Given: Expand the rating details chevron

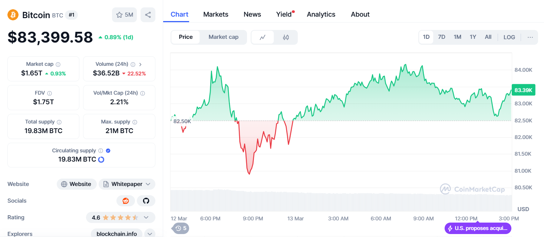Looking at the screenshot, I should coord(146,217).
